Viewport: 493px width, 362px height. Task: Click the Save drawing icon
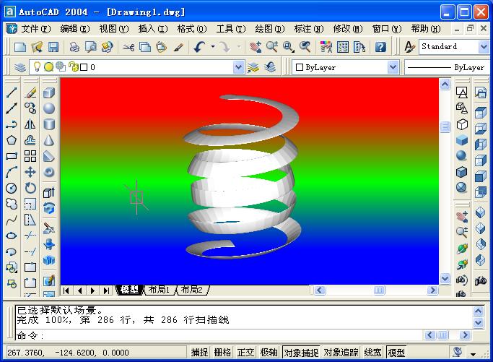(x=53, y=47)
